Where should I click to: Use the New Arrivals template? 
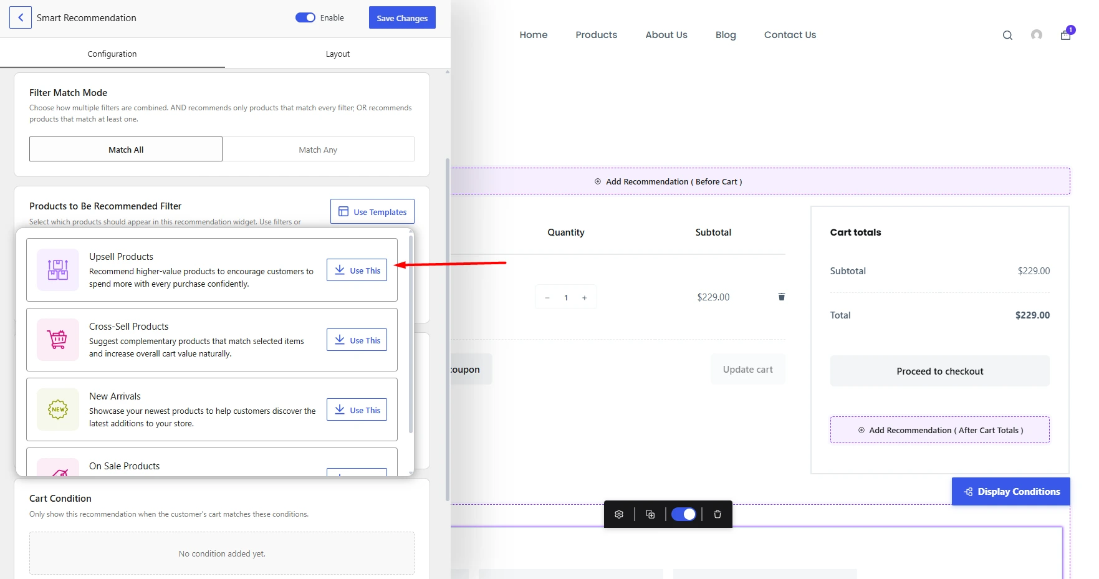pos(357,410)
